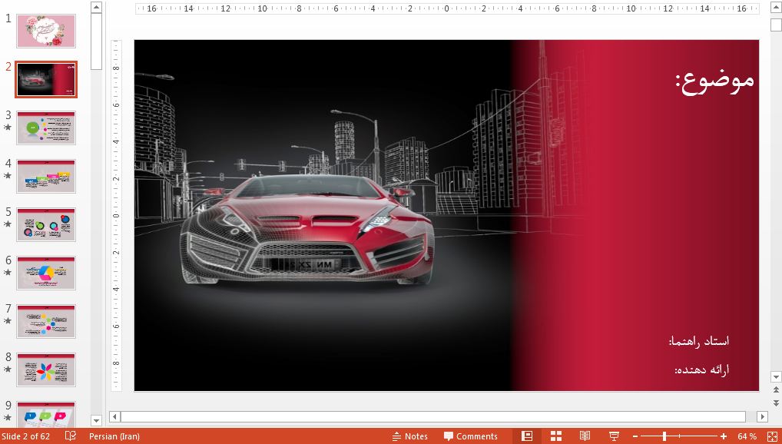Switch to Normal view in status bar
The image size is (782, 444).
pyautogui.click(x=527, y=436)
